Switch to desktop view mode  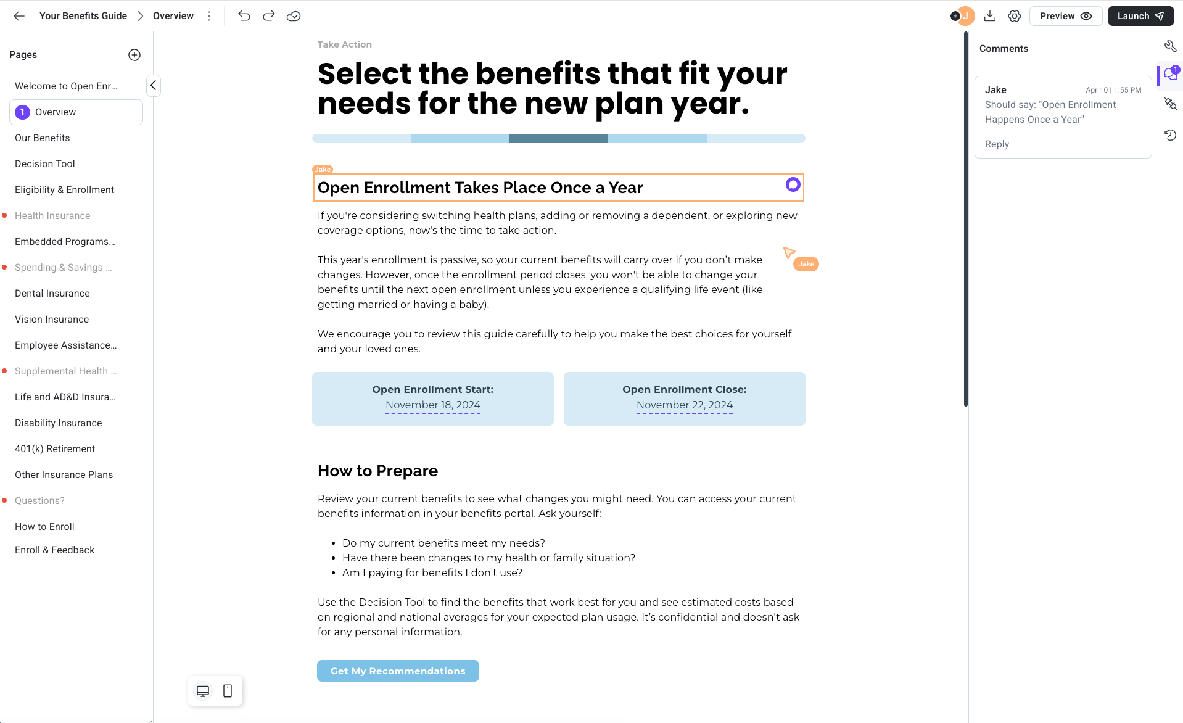point(203,691)
